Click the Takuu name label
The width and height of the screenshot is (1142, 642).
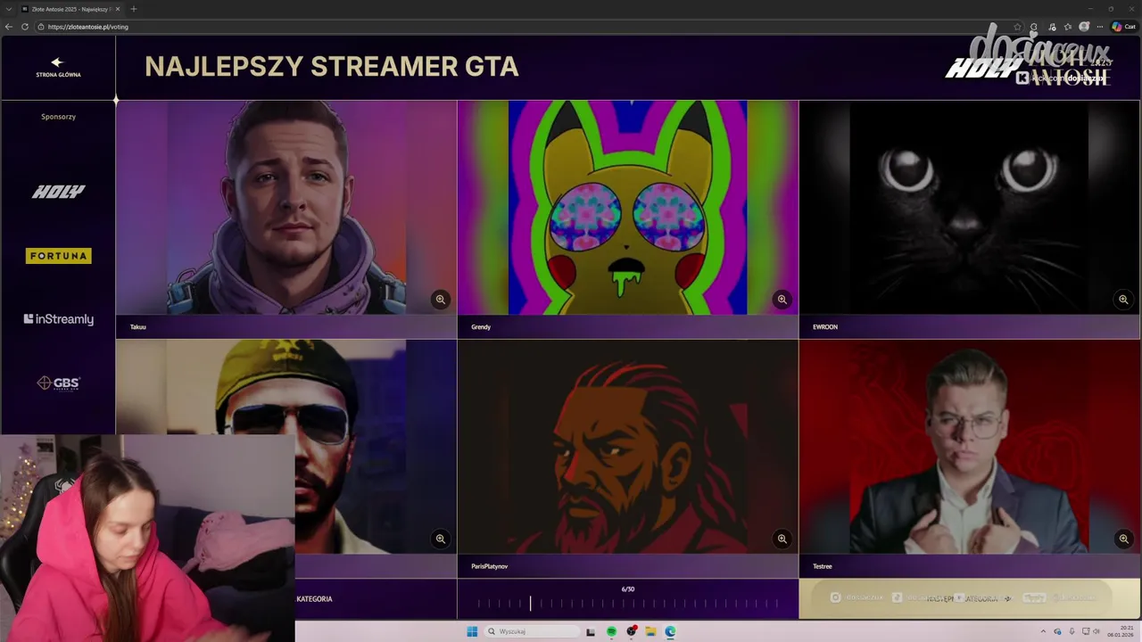coord(138,327)
